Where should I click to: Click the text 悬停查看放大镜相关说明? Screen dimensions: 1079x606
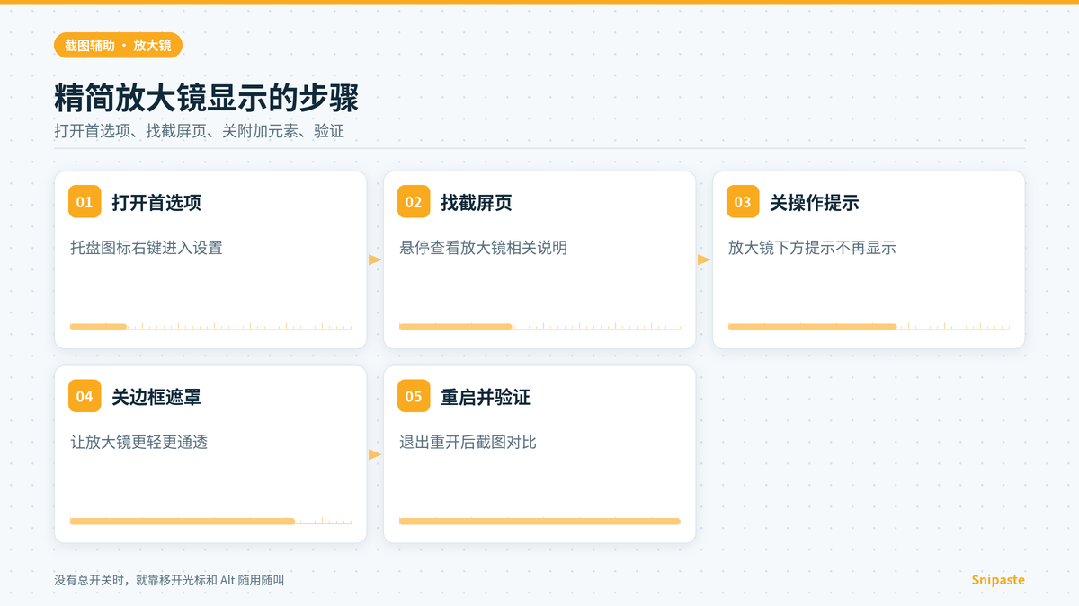click(x=484, y=248)
